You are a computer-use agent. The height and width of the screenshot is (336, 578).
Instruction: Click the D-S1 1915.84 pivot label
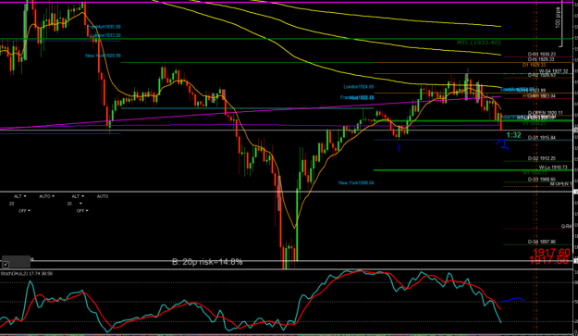tap(542, 138)
